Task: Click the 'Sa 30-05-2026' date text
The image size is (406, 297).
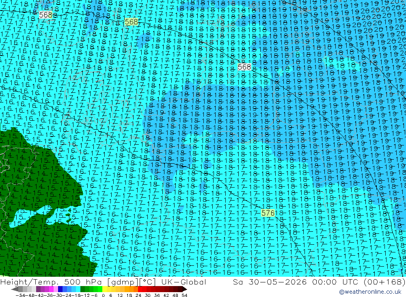Action: pyautogui.click(x=270, y=282)
